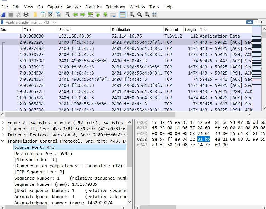Sort by Length column header
The width and height of the screenshot is (266, 209).
pos(191,30)
